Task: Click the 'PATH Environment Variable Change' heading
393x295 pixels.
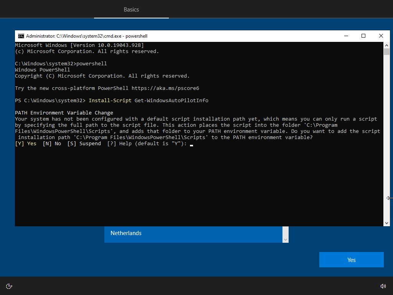Action: (64, 113)
